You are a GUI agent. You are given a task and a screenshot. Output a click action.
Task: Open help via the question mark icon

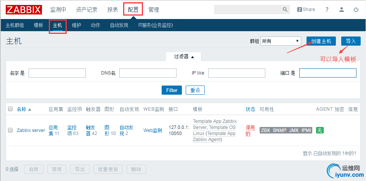click(x=327, y=10)
